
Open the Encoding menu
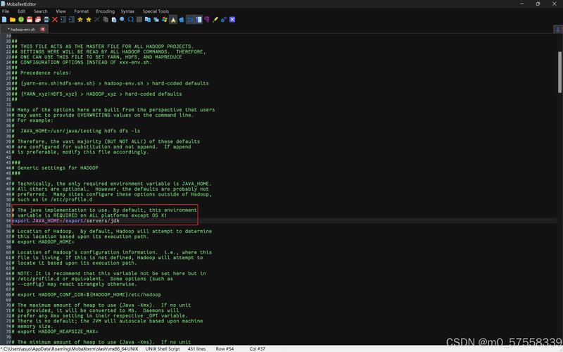pos(105,11)
